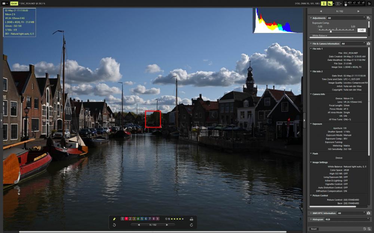Collapse the File & Camera Information section

(x=311, y=44)
